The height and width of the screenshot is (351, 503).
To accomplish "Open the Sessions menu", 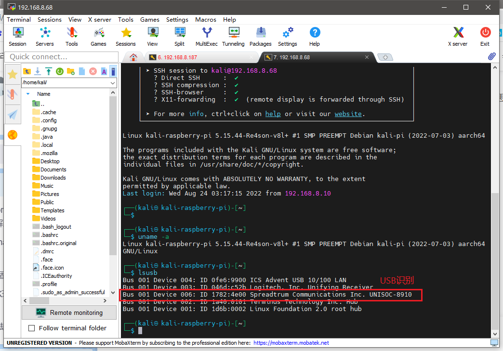I will (50, 20).
